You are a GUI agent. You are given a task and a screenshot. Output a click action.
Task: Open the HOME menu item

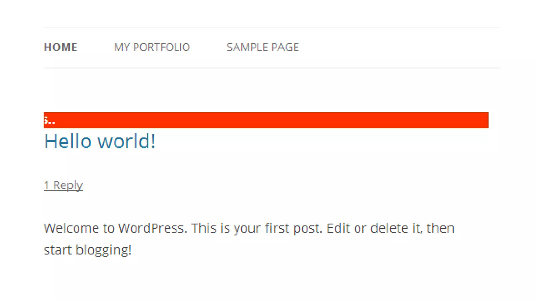tap(60, 47)
